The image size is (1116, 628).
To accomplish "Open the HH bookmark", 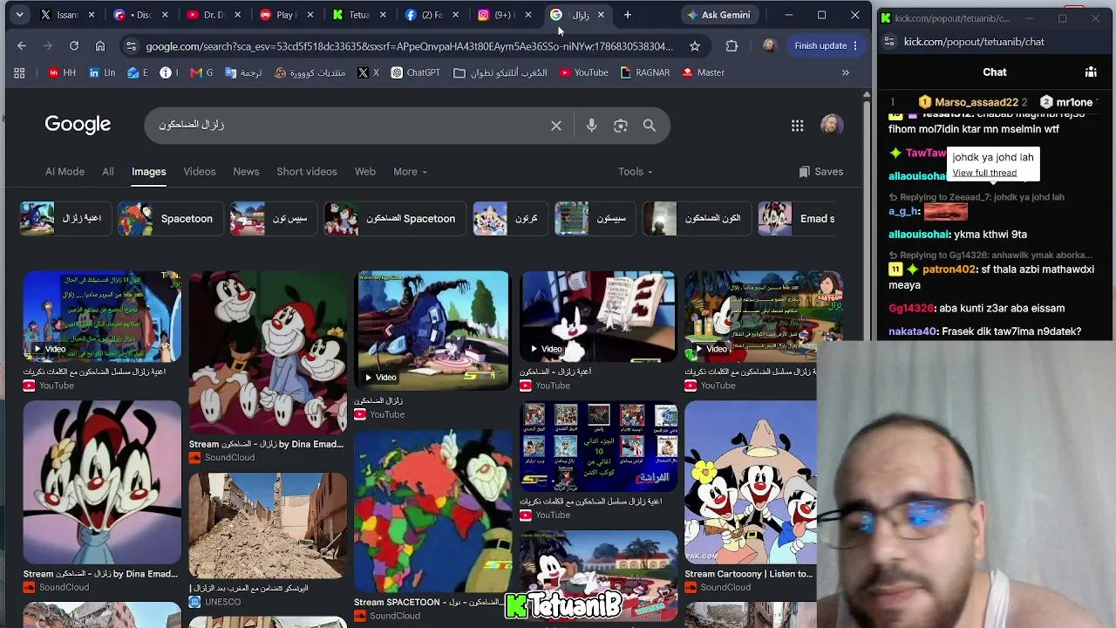I will coord(63,72).
